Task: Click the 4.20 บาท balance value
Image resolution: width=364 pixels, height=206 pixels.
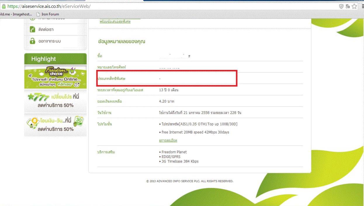Action: 167,102
